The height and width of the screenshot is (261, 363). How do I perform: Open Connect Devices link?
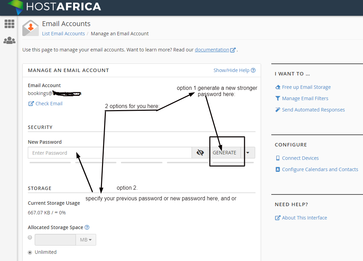(x=300, y=158)
